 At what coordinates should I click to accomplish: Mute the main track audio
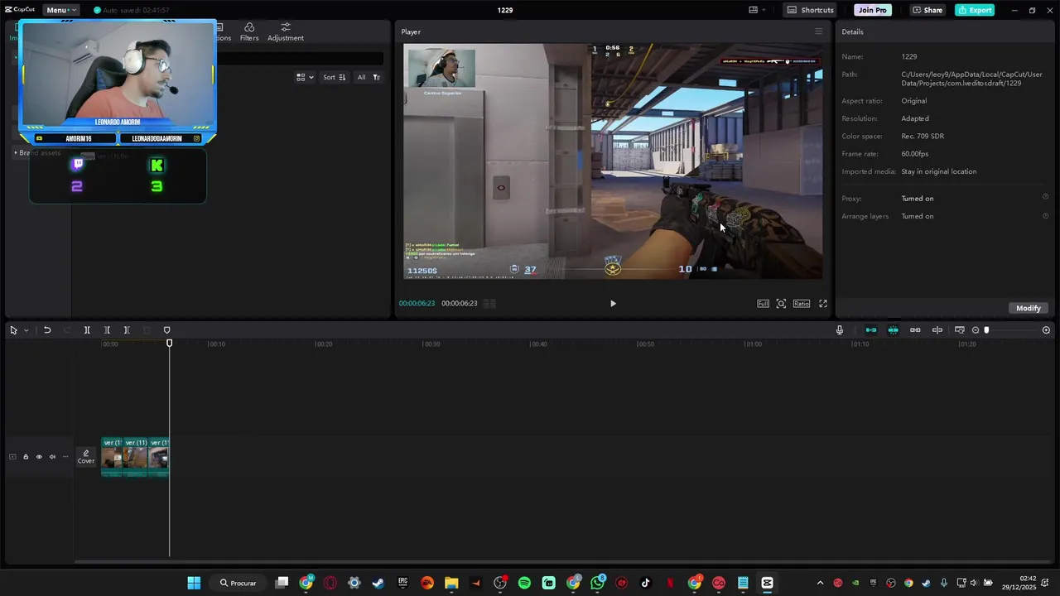(52, 457)
